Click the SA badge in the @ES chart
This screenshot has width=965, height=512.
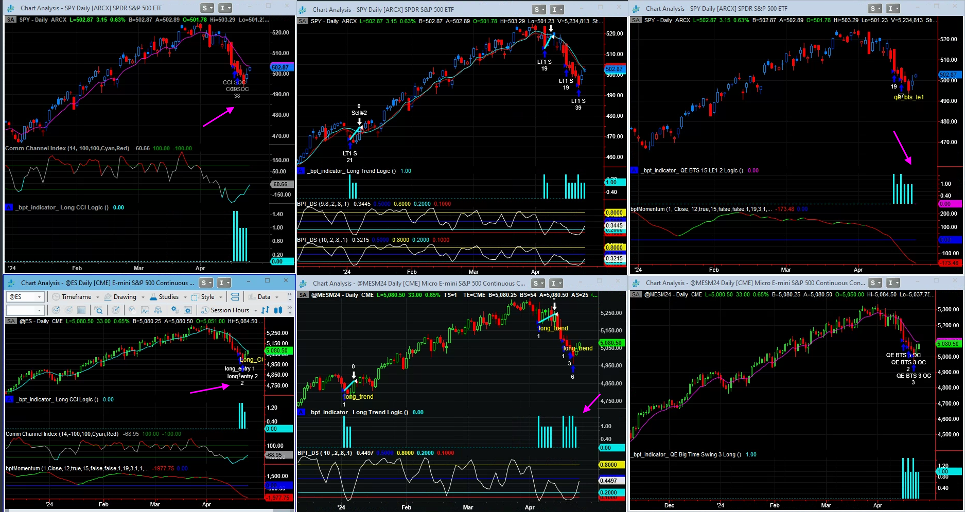coord(11,321)
